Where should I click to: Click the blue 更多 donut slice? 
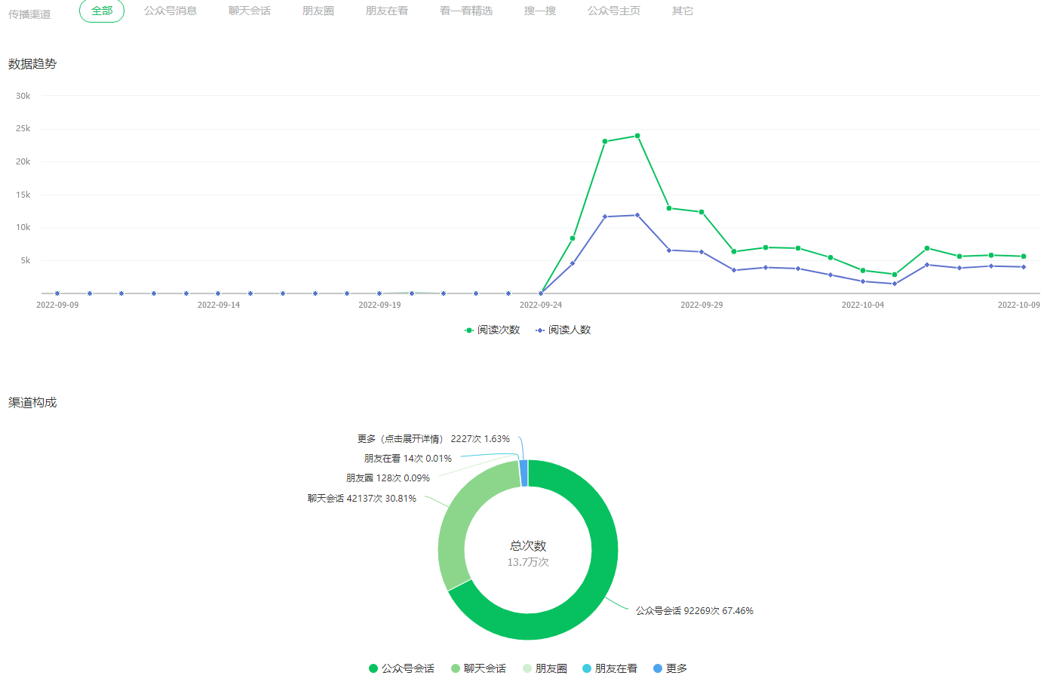[x=524, y=473]
